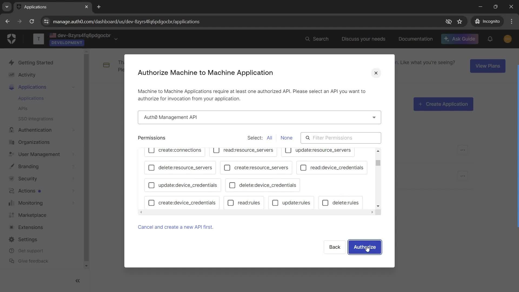Image resolution: width=519 pixels, height=292 pixels.
Task: Open notifications bell icon
Action: 490,39
